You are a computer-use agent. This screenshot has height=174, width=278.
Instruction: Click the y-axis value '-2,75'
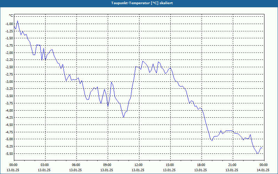[9, 74]
